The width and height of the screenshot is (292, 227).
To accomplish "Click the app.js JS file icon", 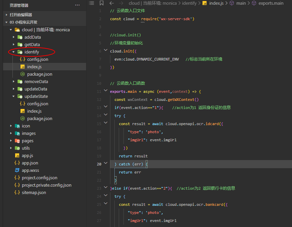I will (x=17, y=155).
